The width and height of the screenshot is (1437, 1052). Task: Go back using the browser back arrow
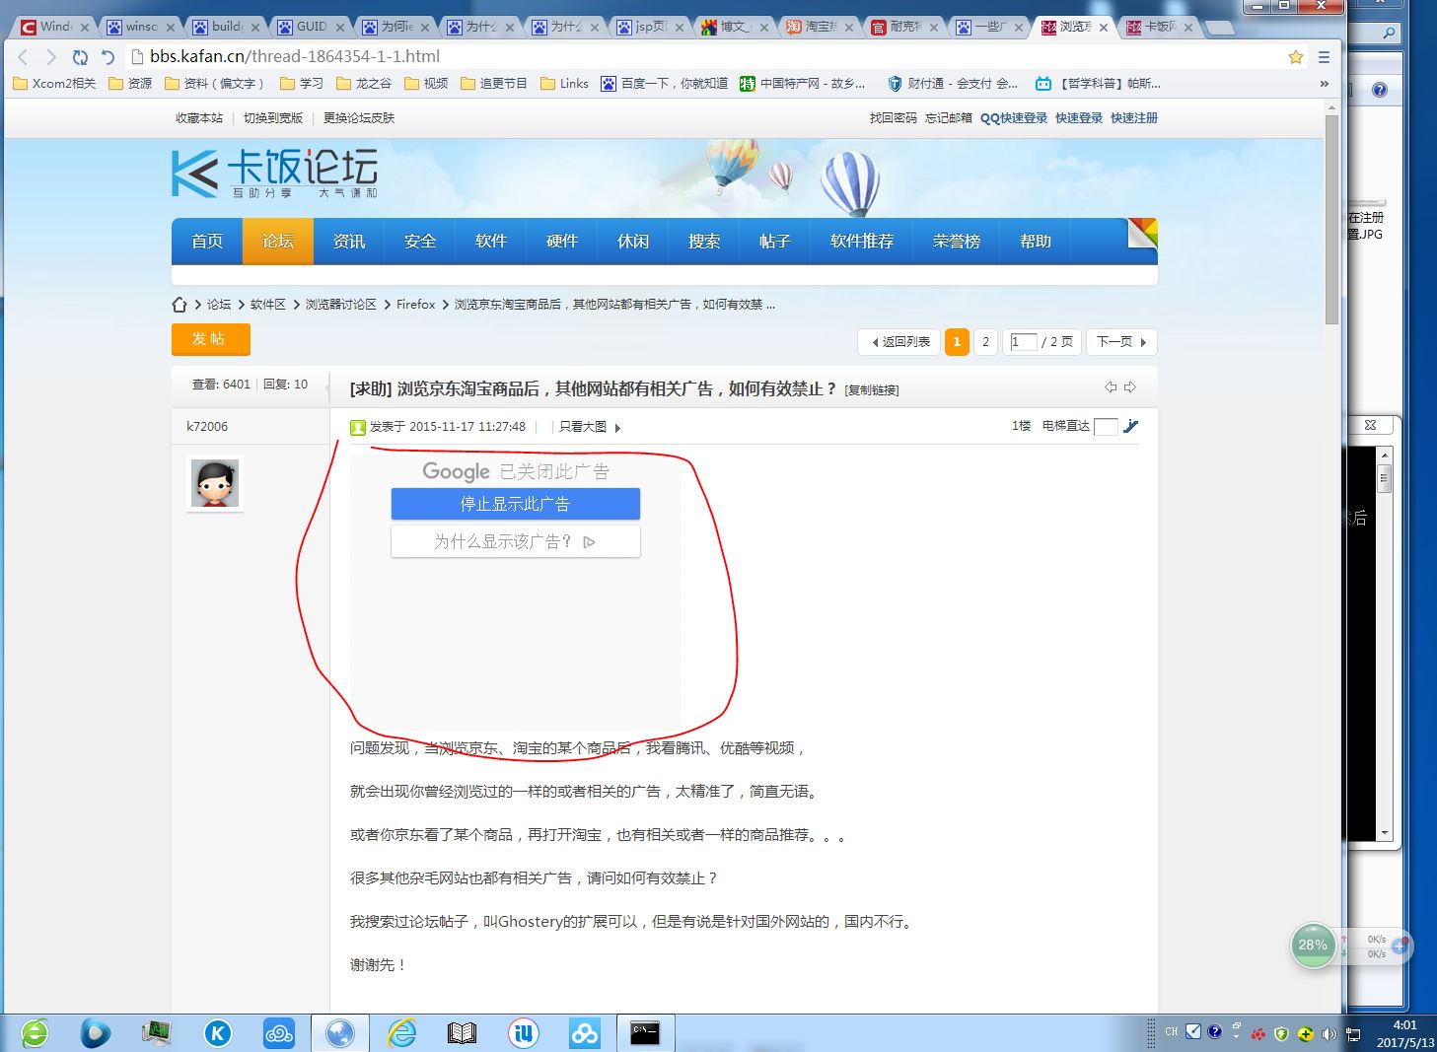[x=24, y=57]
